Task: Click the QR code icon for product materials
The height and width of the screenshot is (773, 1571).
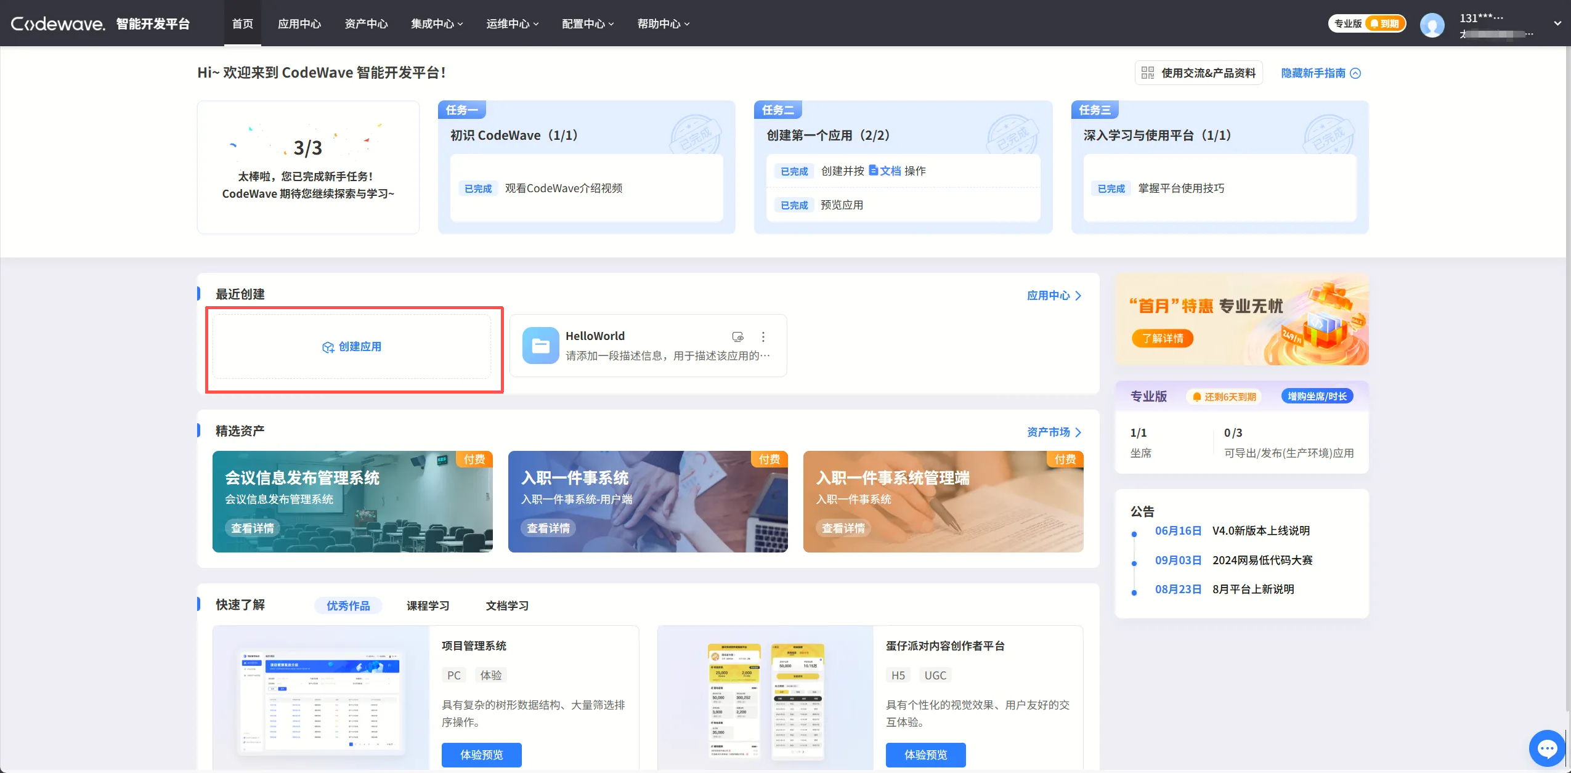Action: 1147,73
